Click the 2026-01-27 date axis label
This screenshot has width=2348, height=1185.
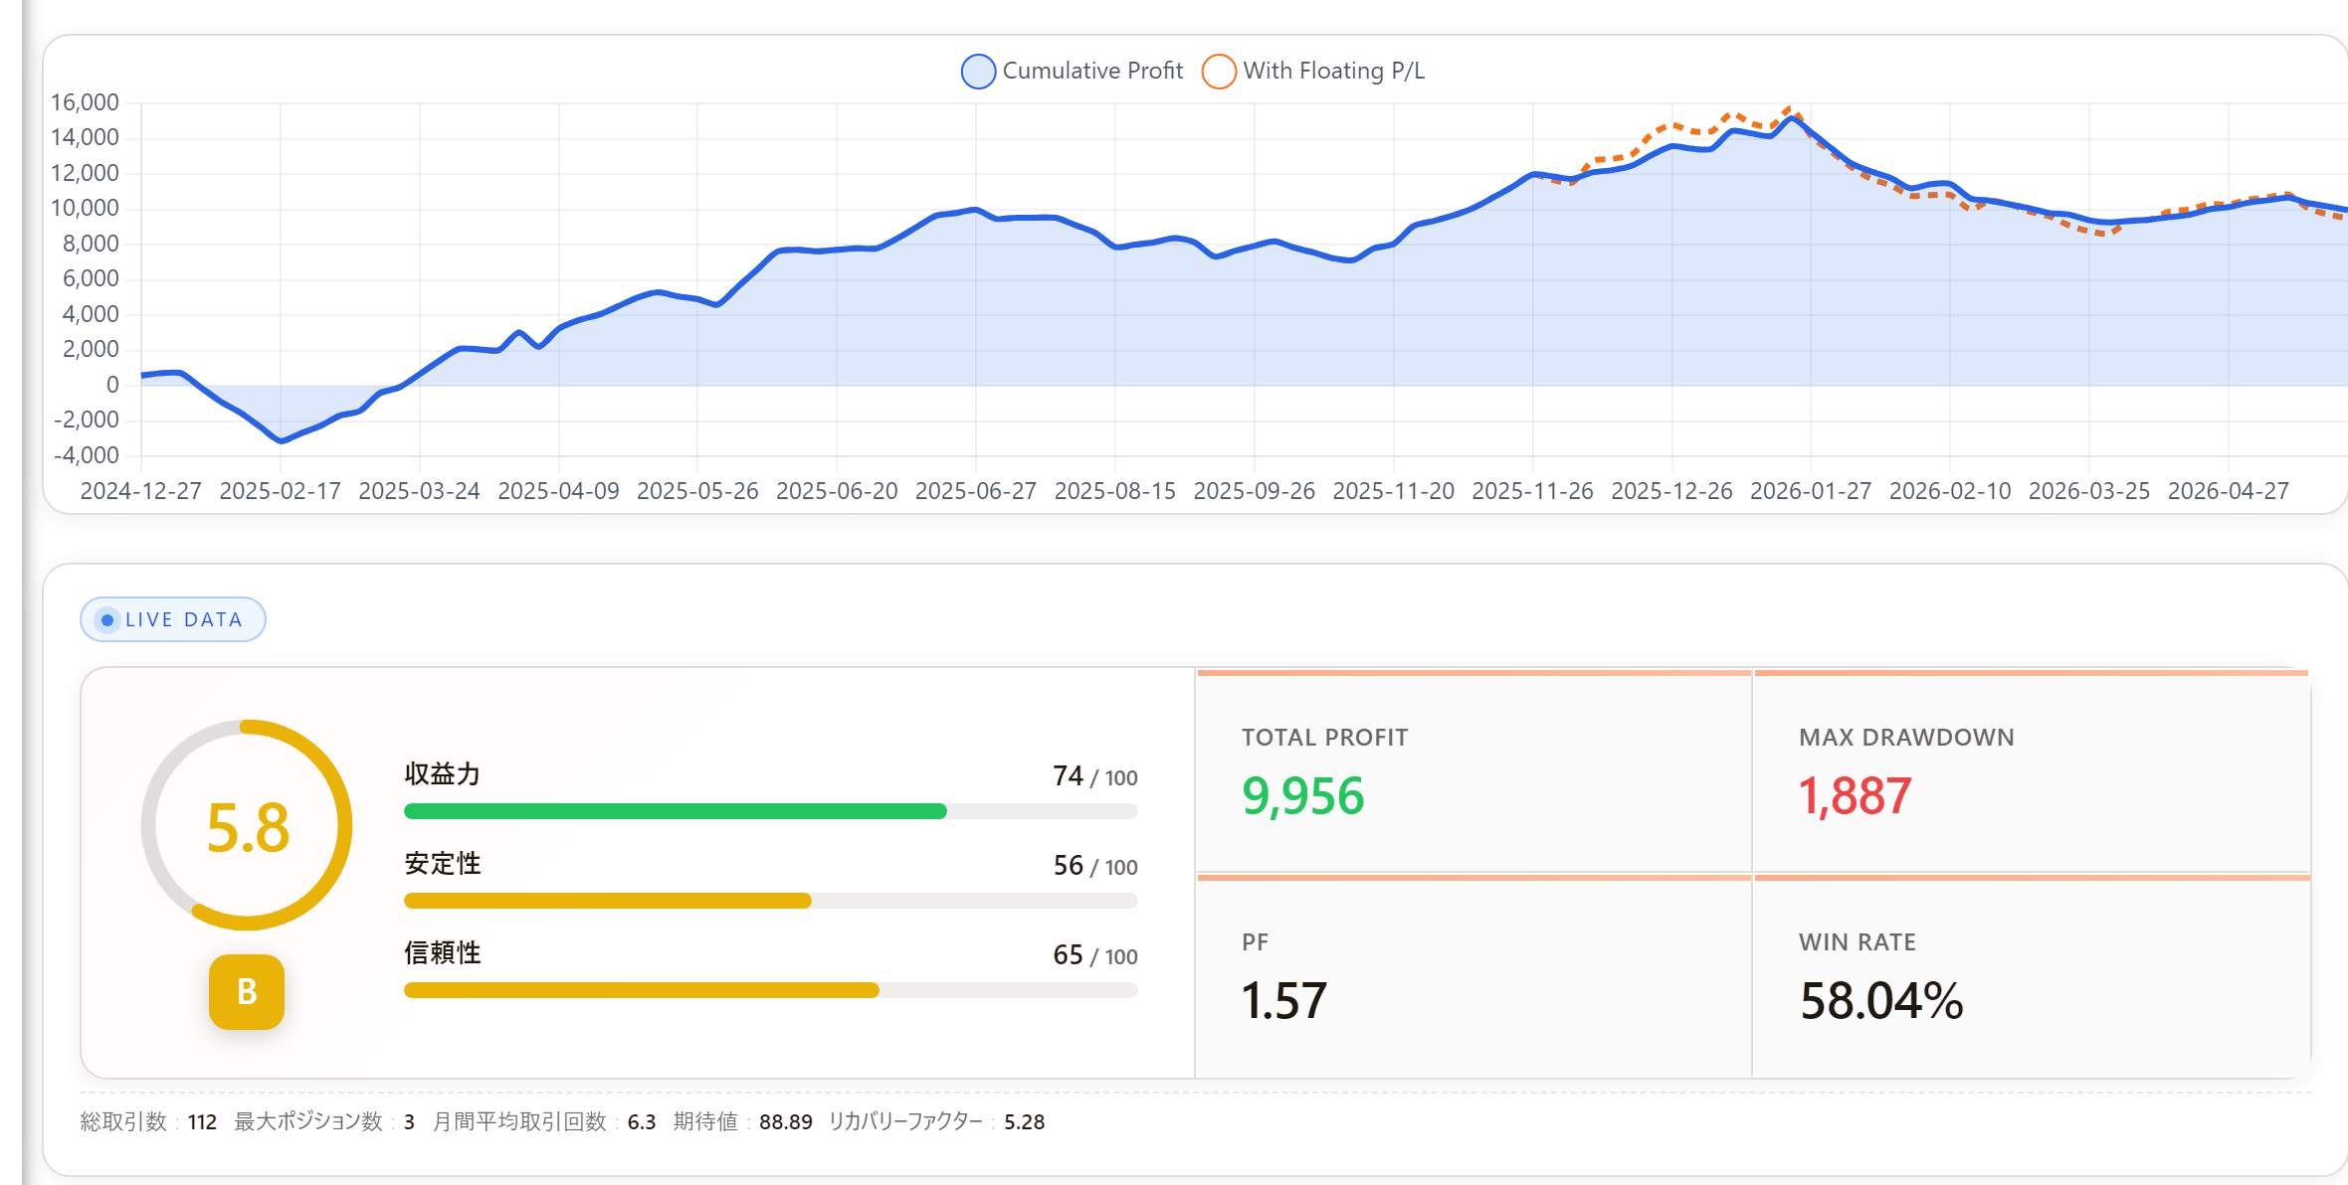pos(1811,491)
